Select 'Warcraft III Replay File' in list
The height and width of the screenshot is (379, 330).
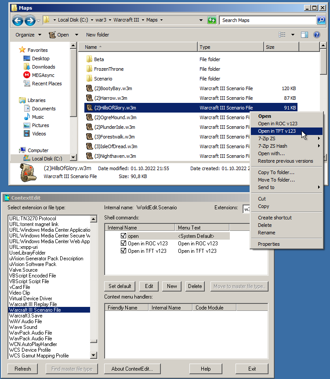49,304
